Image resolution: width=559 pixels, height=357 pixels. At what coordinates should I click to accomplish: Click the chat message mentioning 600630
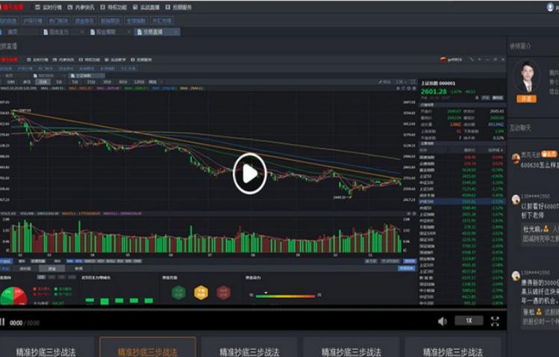[x=540, y=165]
